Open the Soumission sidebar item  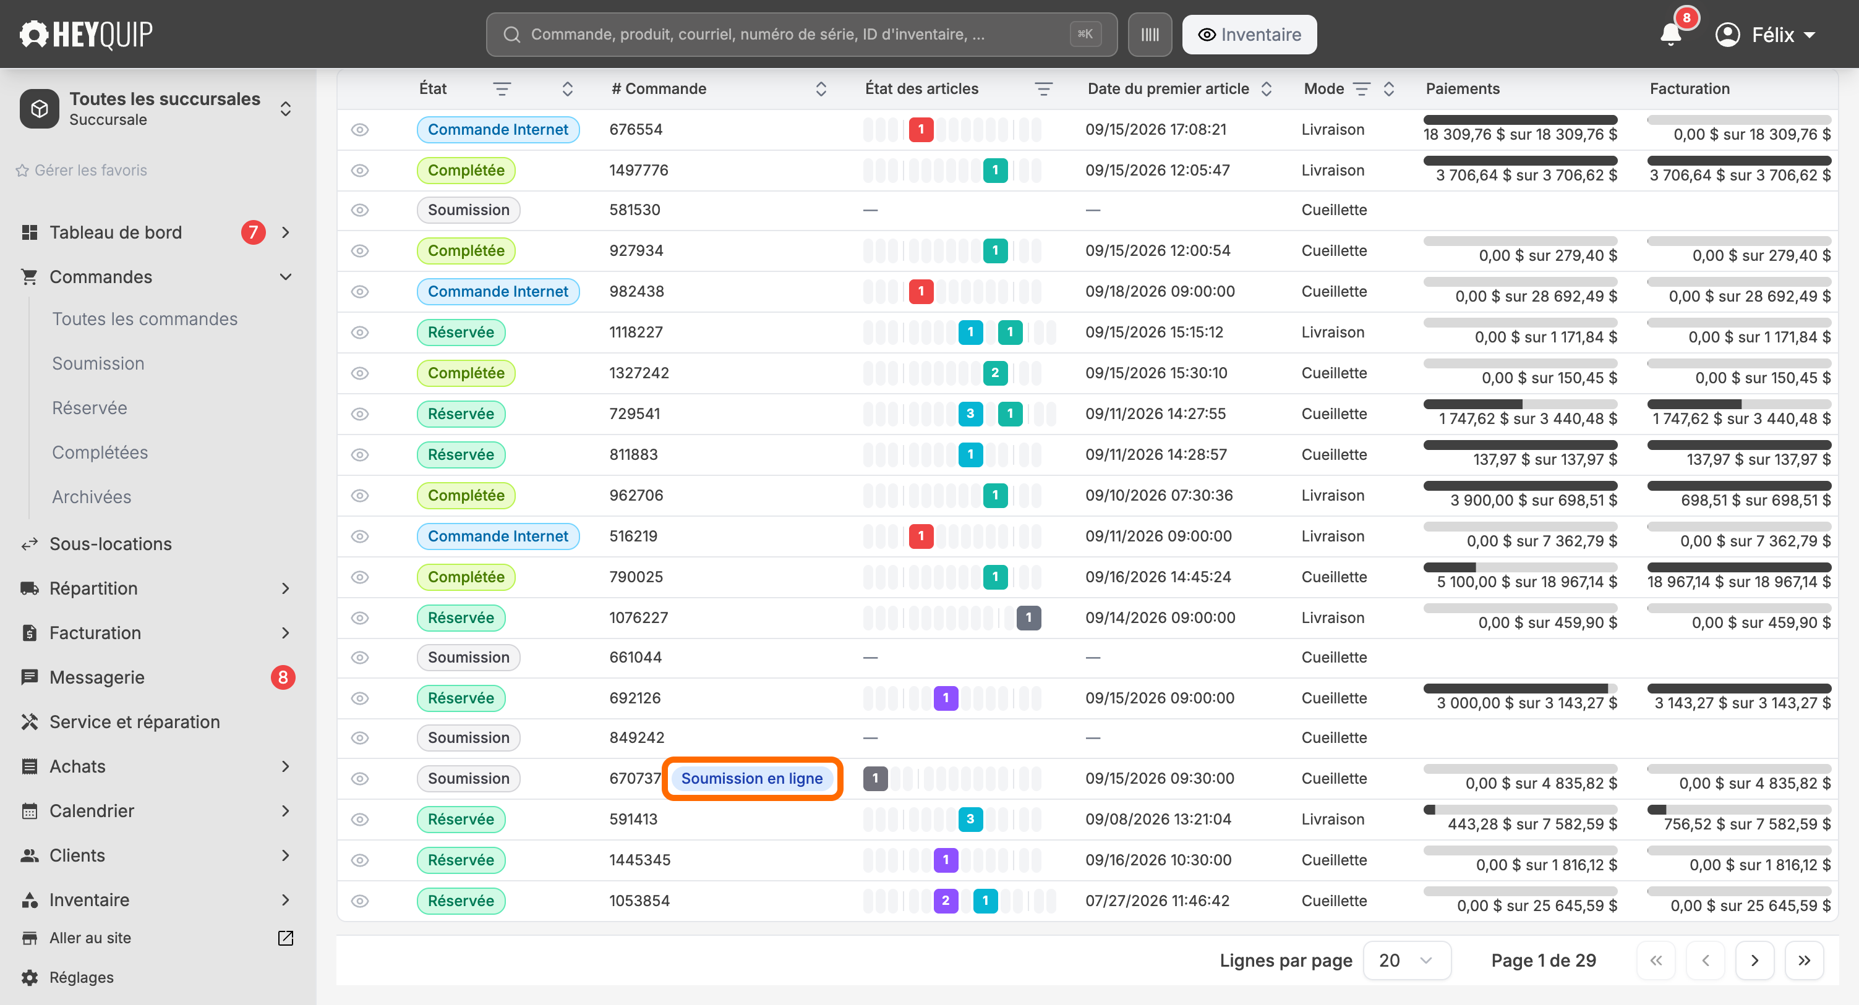[x=98, y=363]
